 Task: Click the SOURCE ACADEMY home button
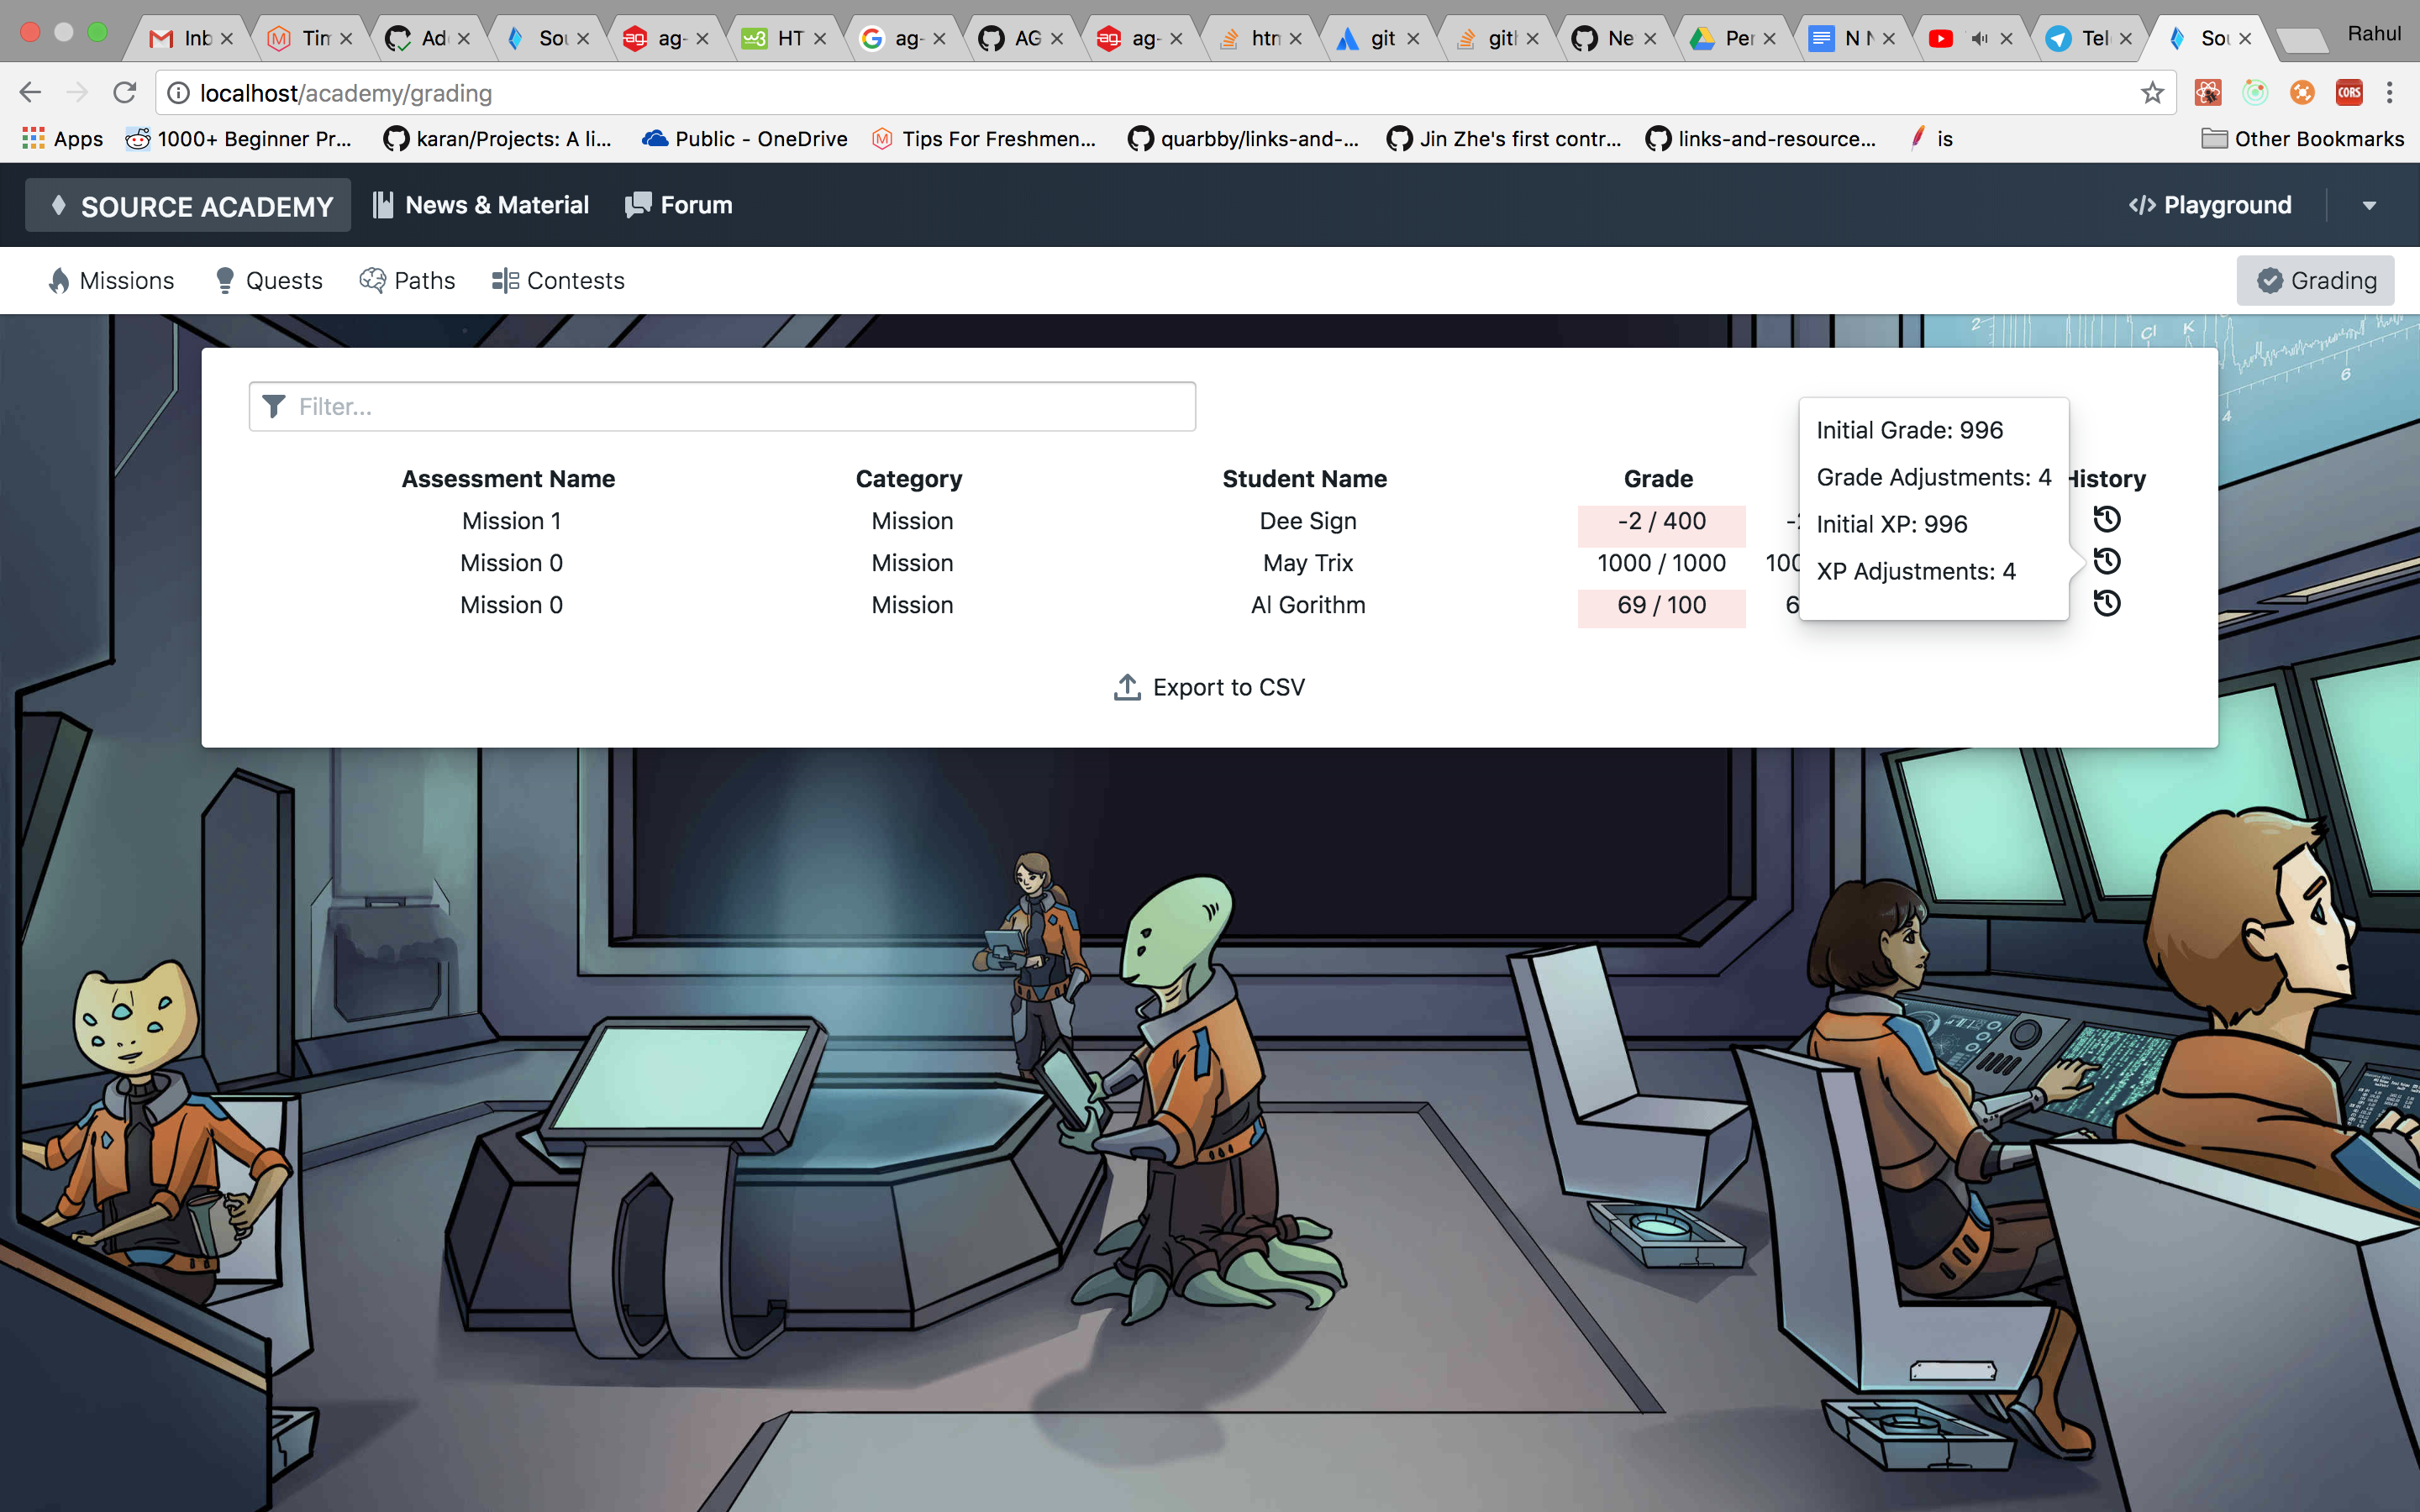coord(189,206)
